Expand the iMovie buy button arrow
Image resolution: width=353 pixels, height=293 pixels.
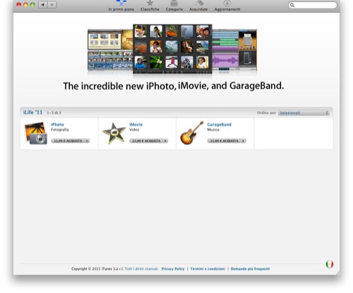pyautogui.click(x=165, y=141)
